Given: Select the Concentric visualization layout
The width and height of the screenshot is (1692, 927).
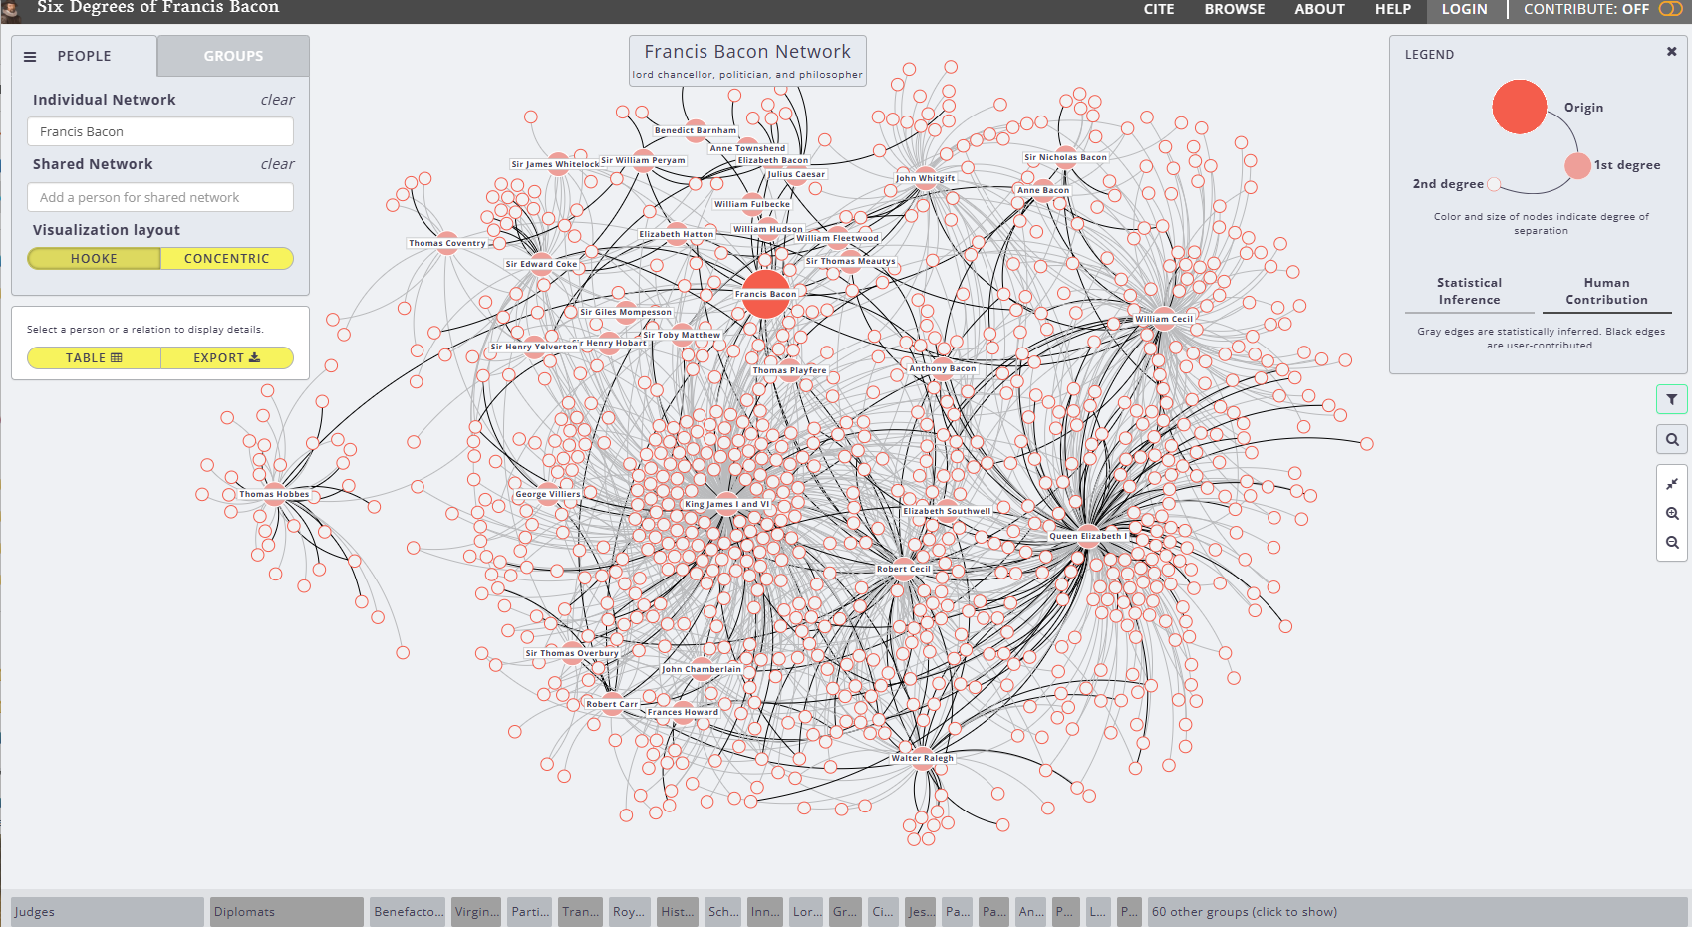Looking at the screenshot, I should [x=227, y=259].
